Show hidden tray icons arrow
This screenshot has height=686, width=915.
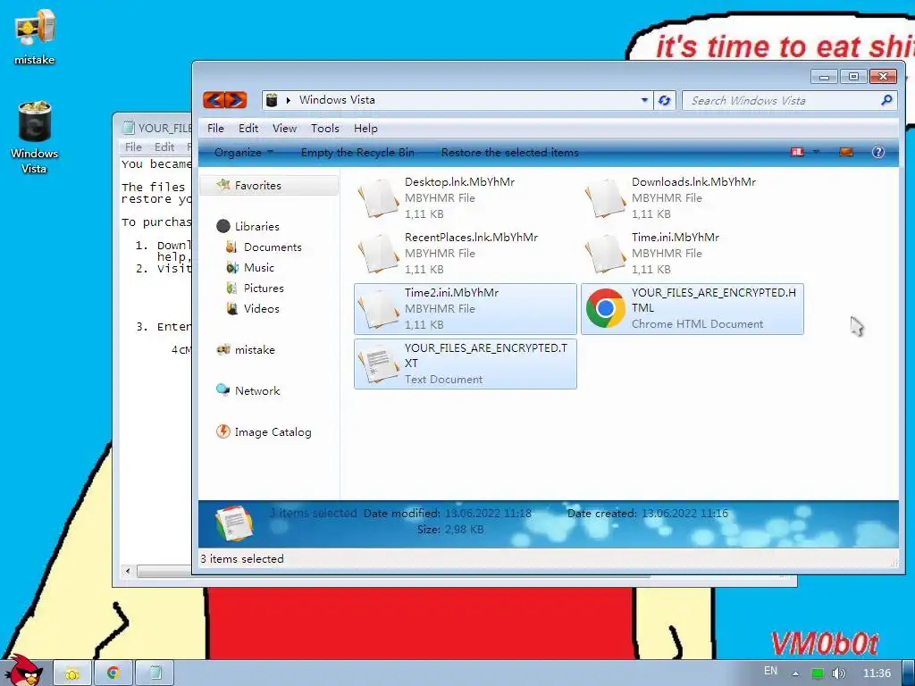794,673
